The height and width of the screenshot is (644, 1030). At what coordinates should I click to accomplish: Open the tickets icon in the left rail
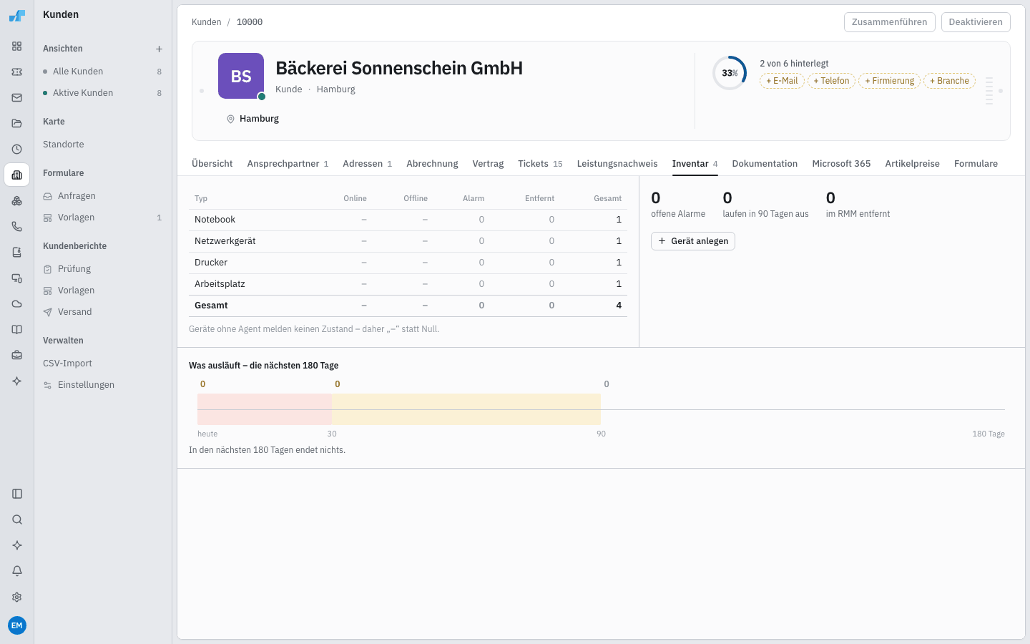[x=17, y=72]
